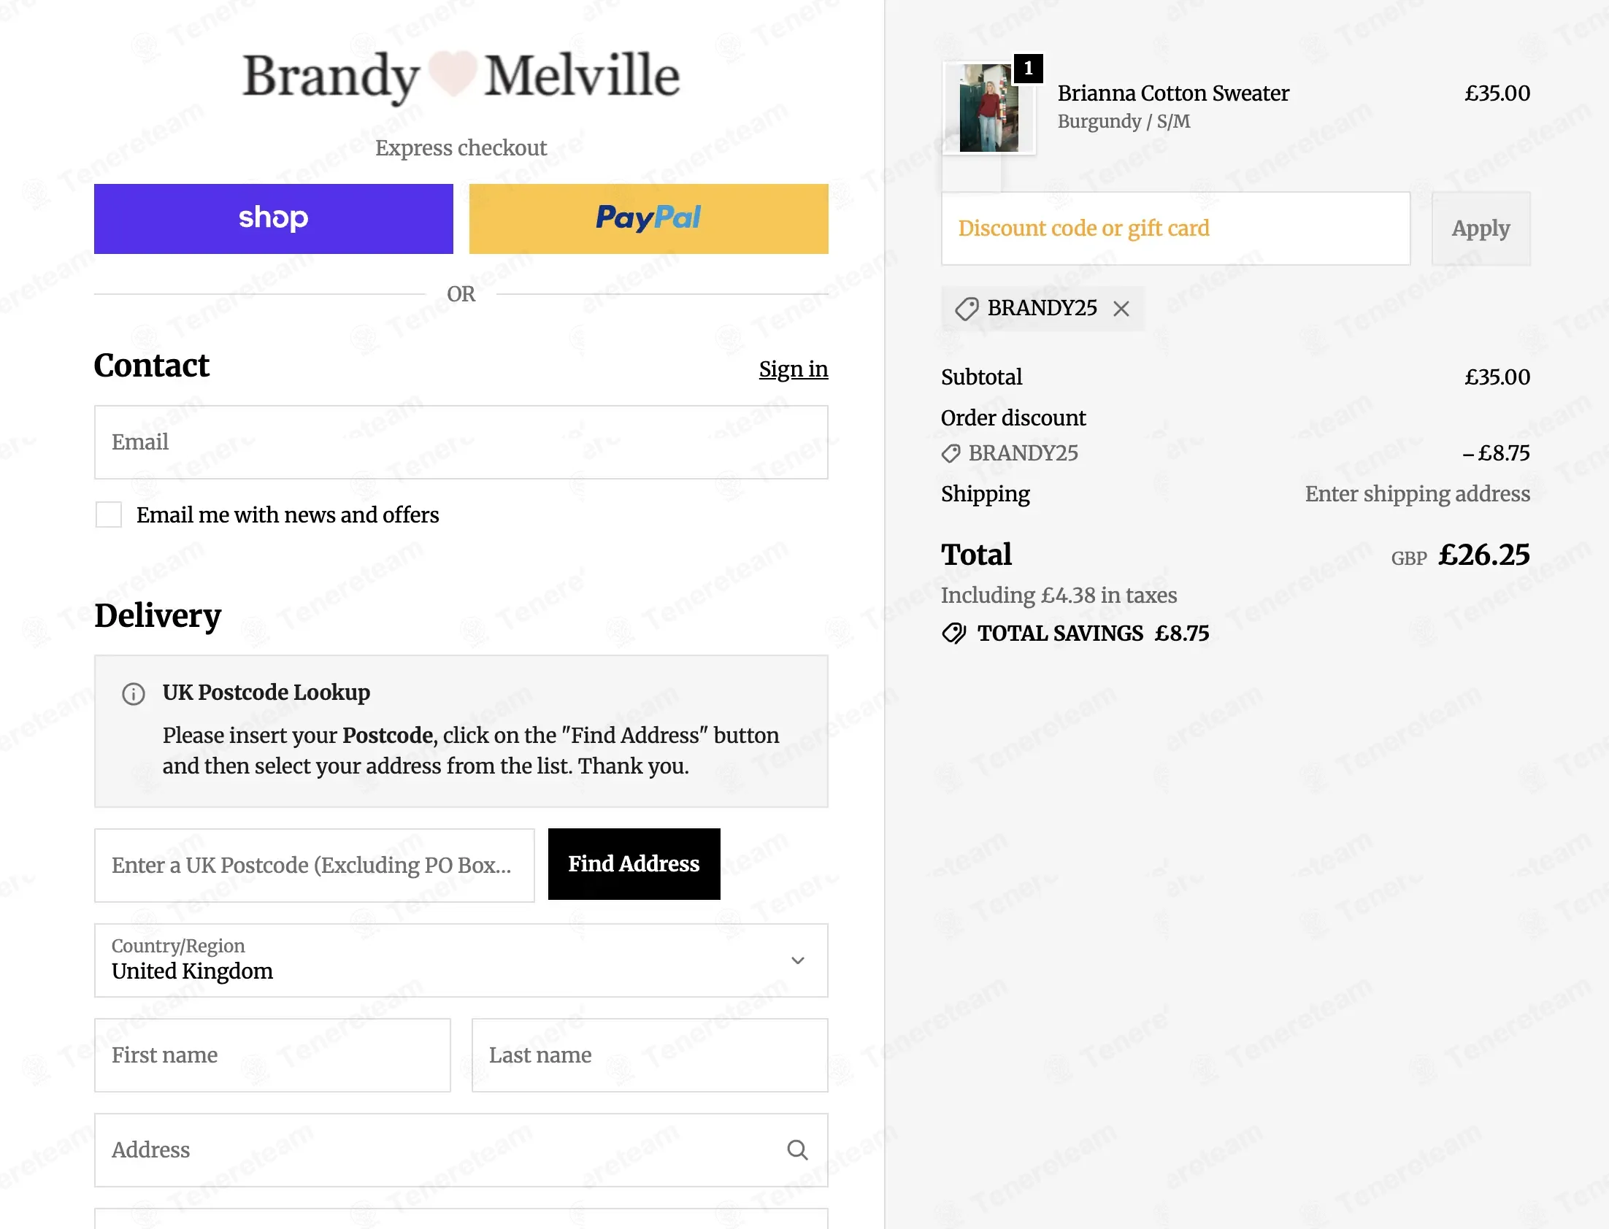
Task: Click the Brandy Melville logo
Action: (461, 75)
